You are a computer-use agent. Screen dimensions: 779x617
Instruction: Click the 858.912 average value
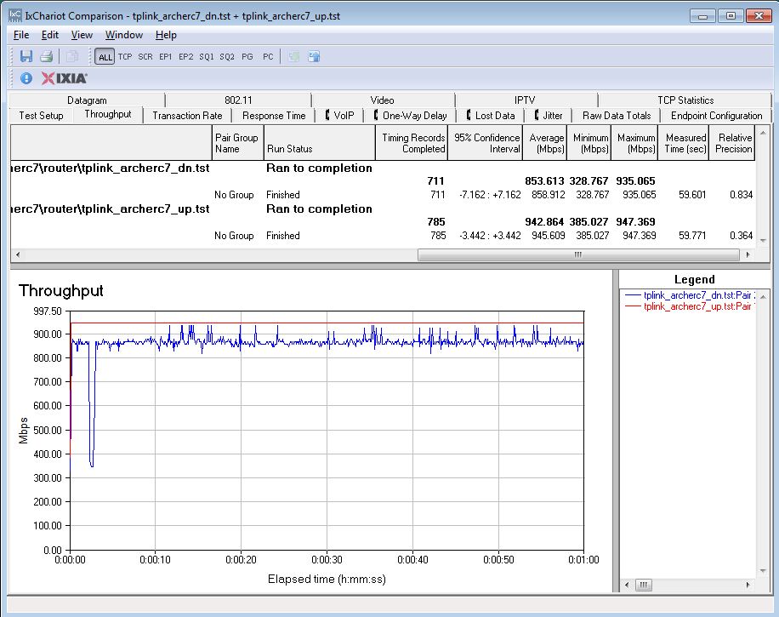(x=548, y=194)
